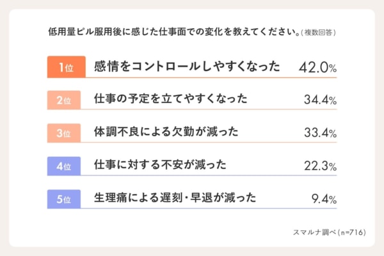Click the 33.4% percentage value
384x256 pixels.
(320, 134)
